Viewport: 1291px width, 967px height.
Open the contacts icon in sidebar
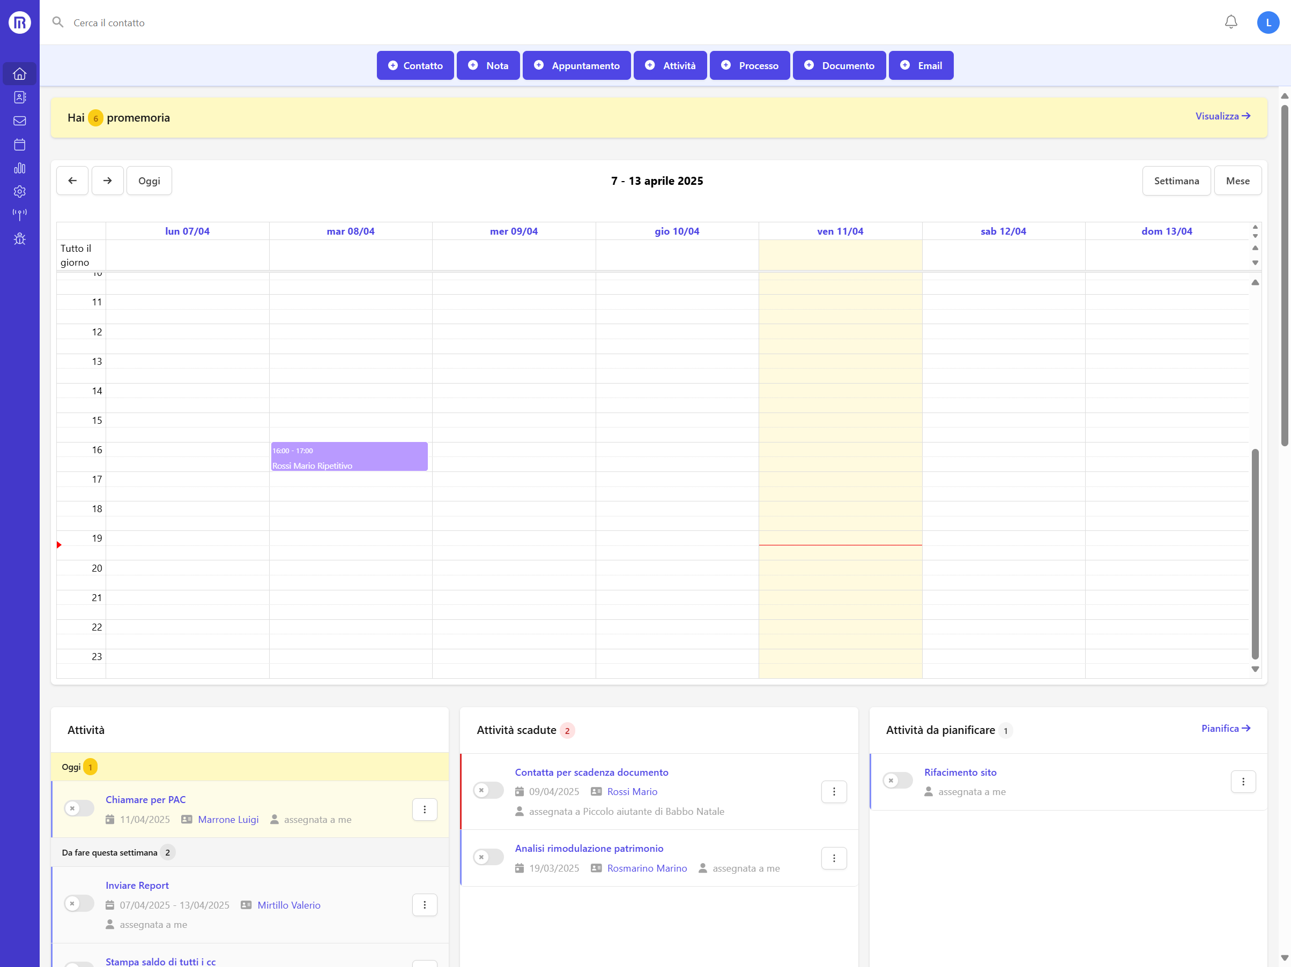pyautogui.click(x=20, y=98)
